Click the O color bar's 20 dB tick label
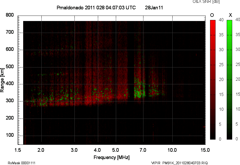The width and height of the screenshot is (240, 165). point(221,79)
